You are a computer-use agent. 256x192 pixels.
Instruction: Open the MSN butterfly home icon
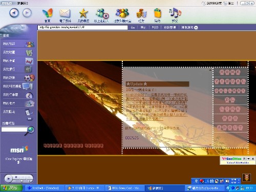pyautogui.click(x=48, y=13)
